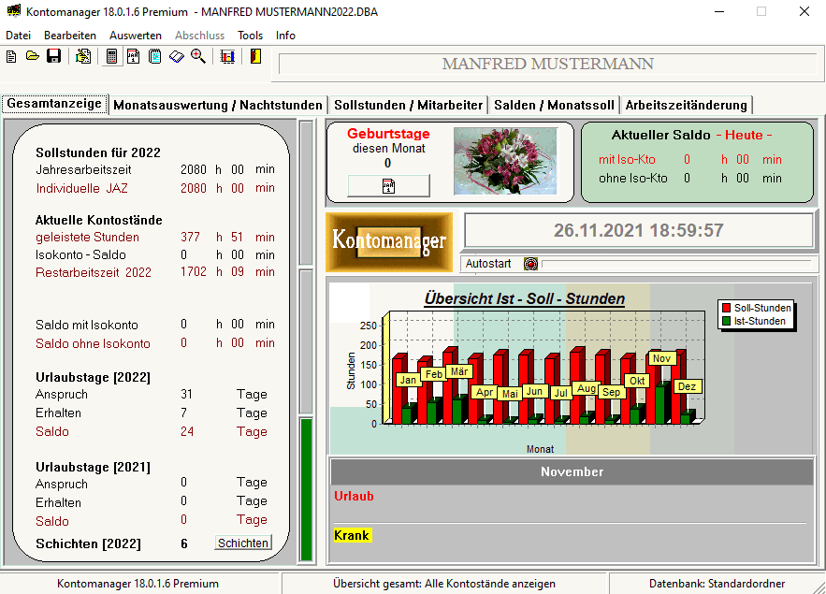Open the bar chart statistics icon
The image size is (826, 594).
(x=227, y=56)
